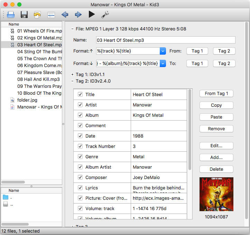
Task: Select 04 Sting Of The Bumblebee file
Action: (x=39, y=51)
